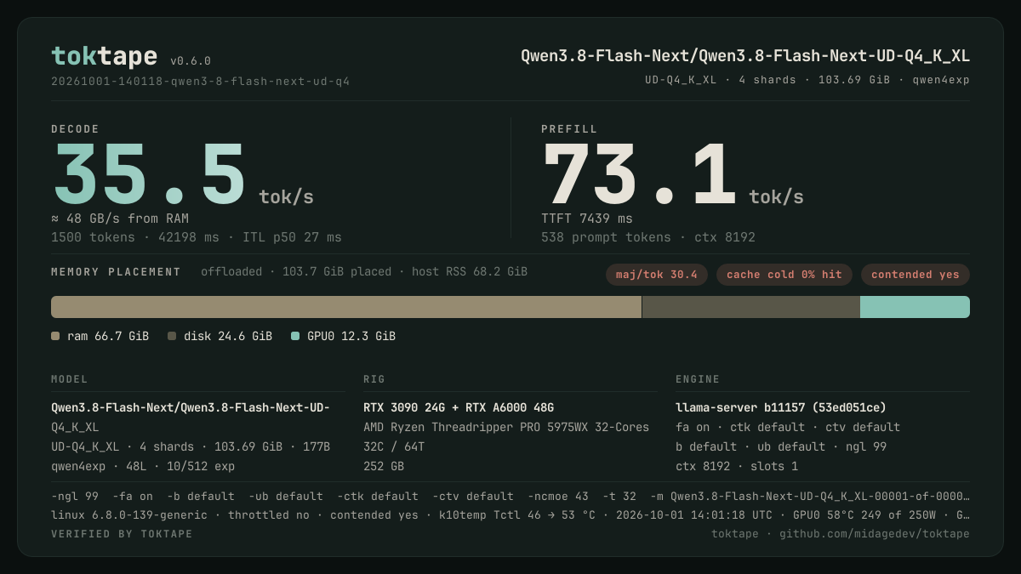Image resolution: width=1021 pixels, height=574 pixels.
Task: Click the ≈ 48 GB/s from RAM line
Action: [120, 219]
